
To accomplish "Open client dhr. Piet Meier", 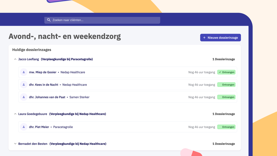I will point(128,127).
